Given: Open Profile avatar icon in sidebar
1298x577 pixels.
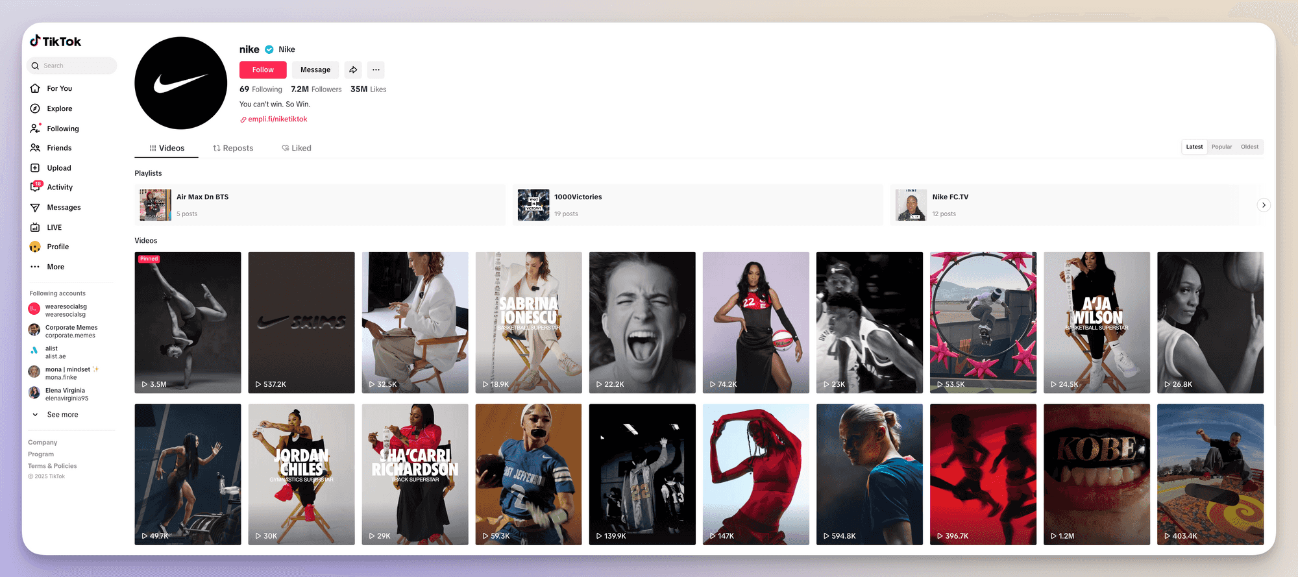Looking at the screenshot, I should 35,247.
